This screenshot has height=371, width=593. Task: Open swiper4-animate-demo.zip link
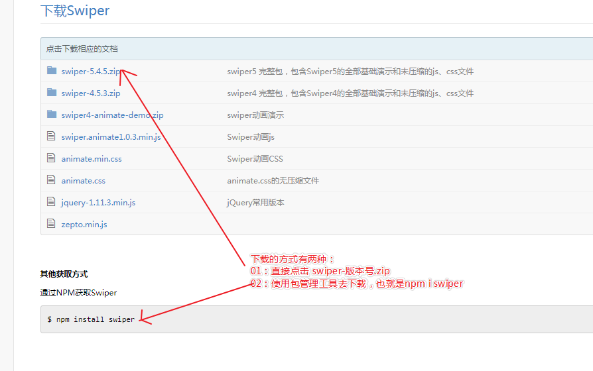[112, 115]
